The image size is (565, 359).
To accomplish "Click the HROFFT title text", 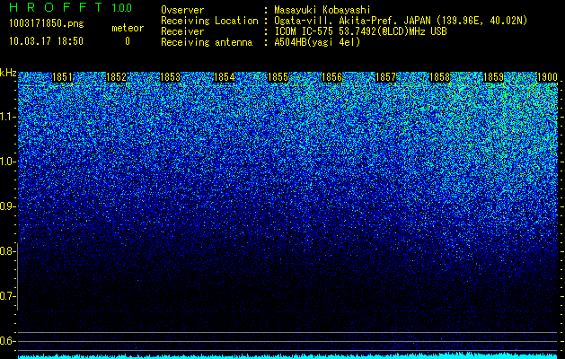I will [56, 7].
